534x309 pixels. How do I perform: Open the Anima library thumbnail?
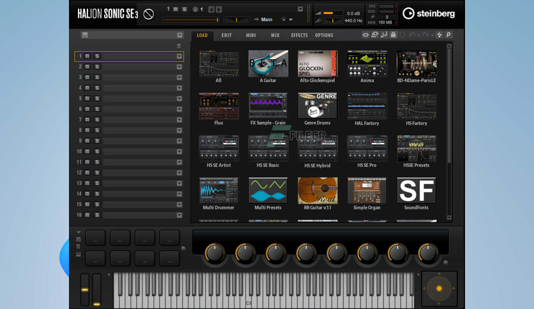(367, 64)
